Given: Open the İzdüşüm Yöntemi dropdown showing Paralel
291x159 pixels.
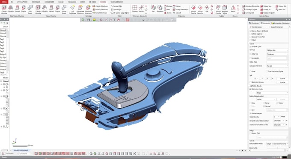Looking at the screenshot, I should (x=277, y=66).
